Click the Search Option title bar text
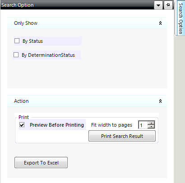 point(18,5)
